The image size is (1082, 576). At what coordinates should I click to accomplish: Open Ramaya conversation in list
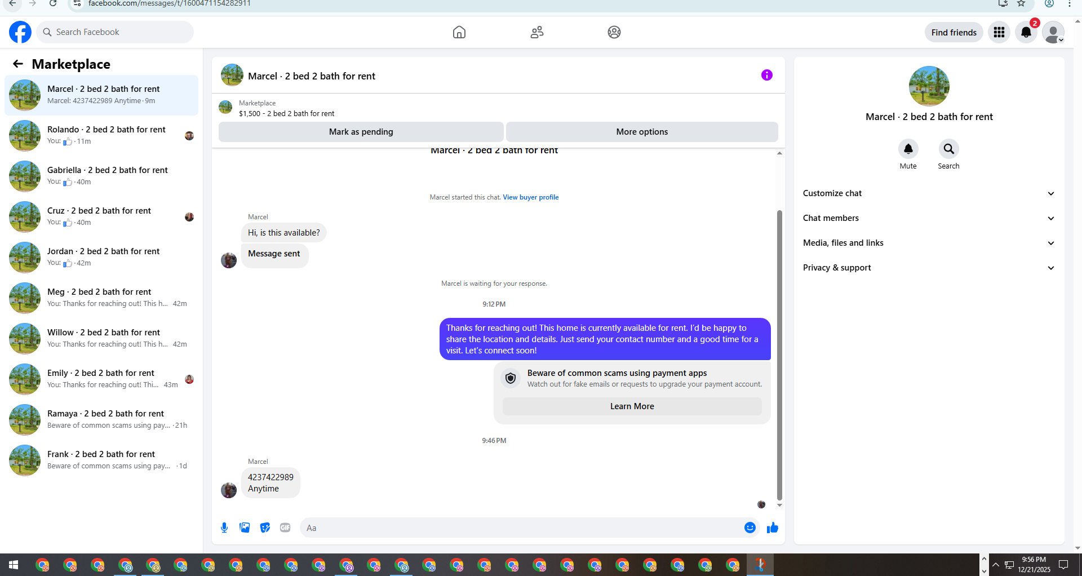coord(101,419)
